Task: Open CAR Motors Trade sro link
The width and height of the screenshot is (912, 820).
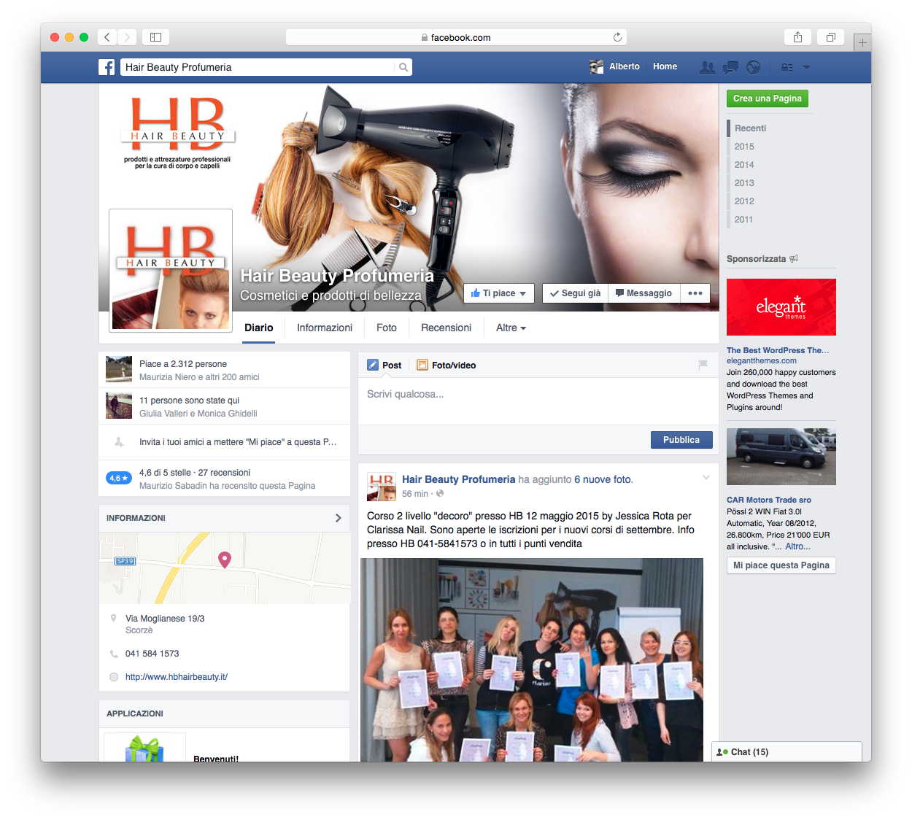Action: (x=769, y=500)
